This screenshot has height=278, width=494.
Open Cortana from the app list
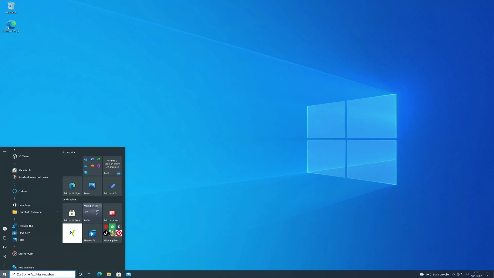tap(22, 191)
